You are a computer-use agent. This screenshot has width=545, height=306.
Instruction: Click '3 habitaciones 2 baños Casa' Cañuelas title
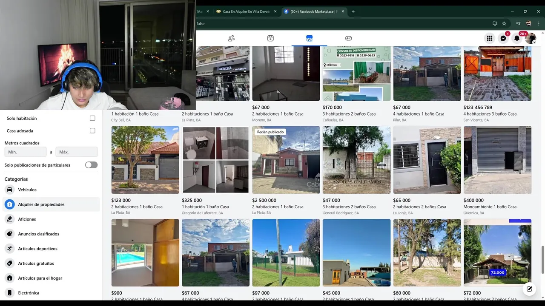(x=349, y=114)
